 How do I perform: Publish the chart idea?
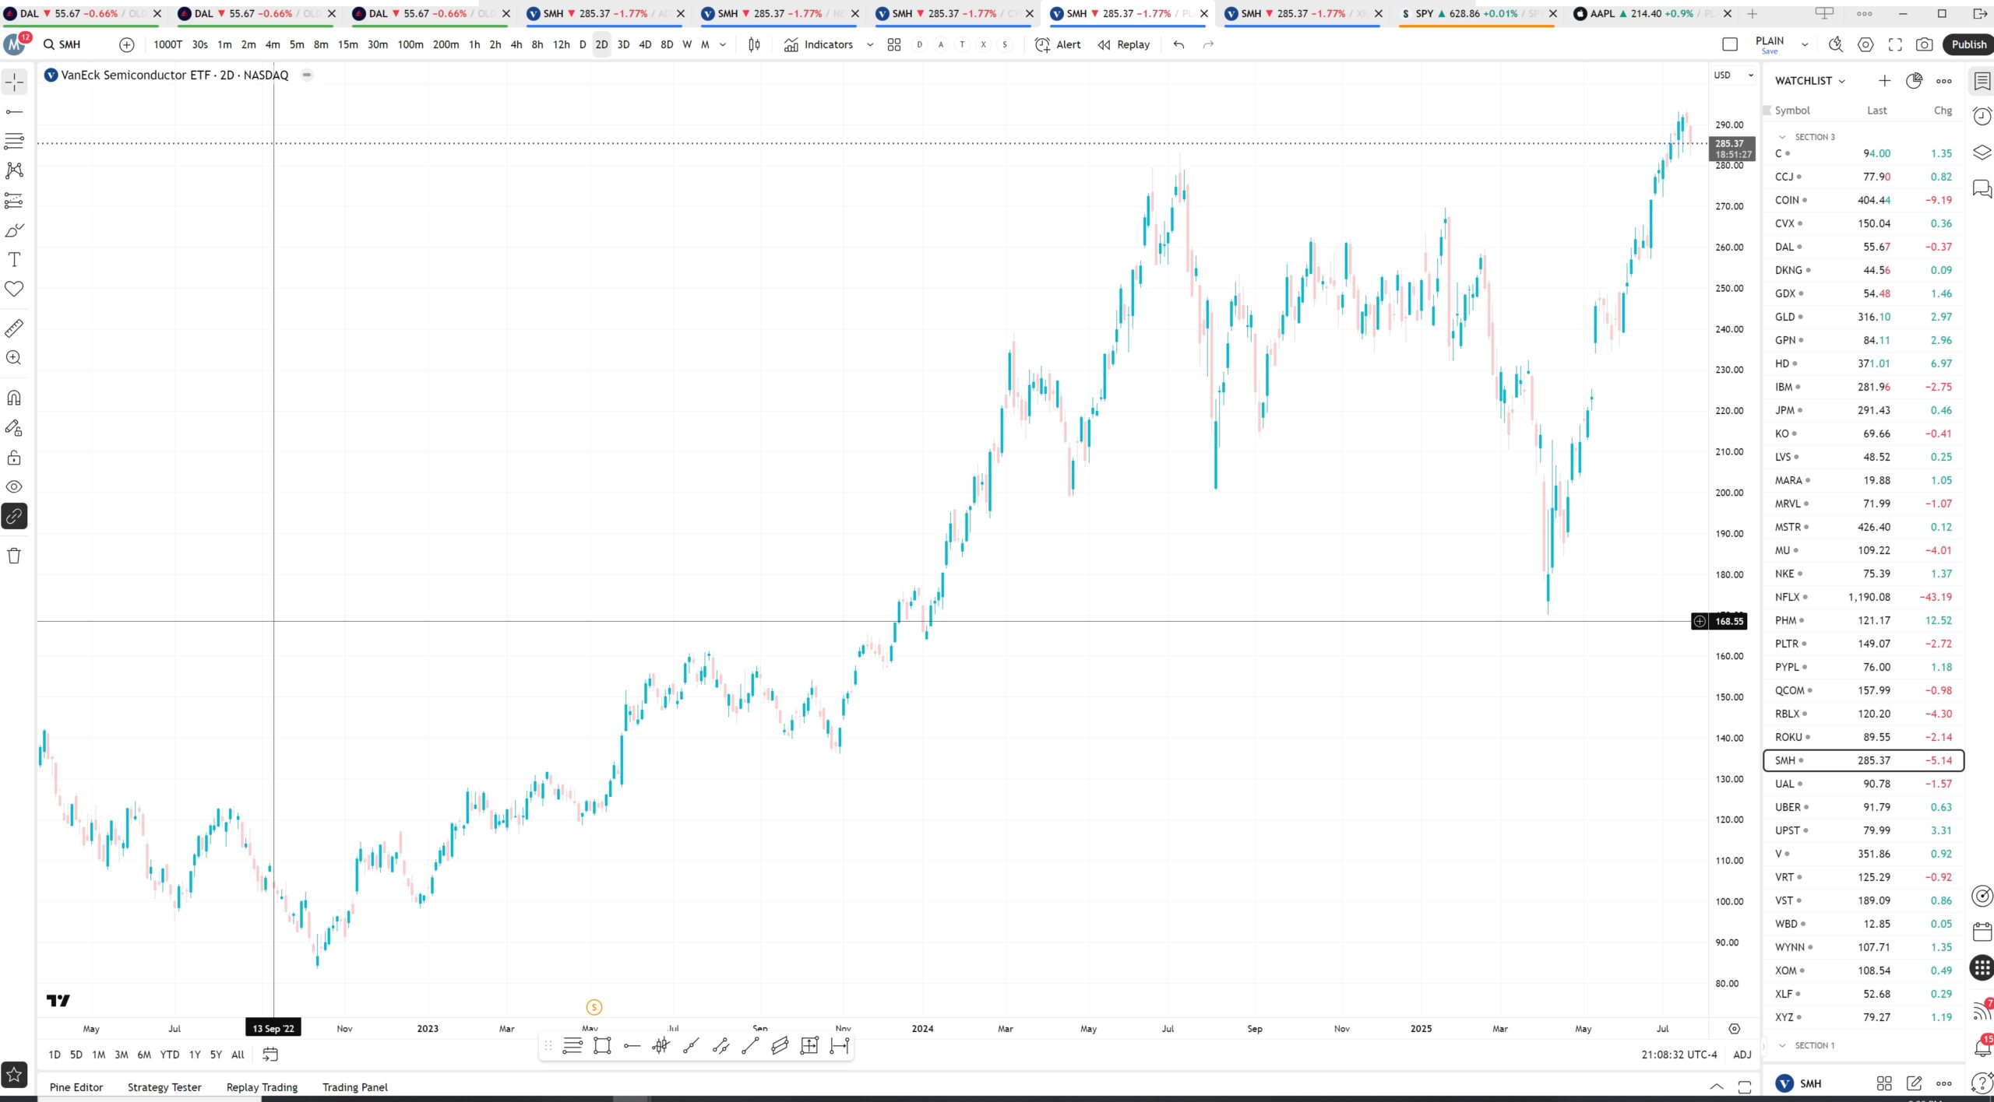(x=1968, y=44)
